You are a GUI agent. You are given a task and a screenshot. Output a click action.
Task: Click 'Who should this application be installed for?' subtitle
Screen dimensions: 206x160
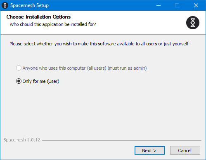pyautogui.click(x=53, y=24)
